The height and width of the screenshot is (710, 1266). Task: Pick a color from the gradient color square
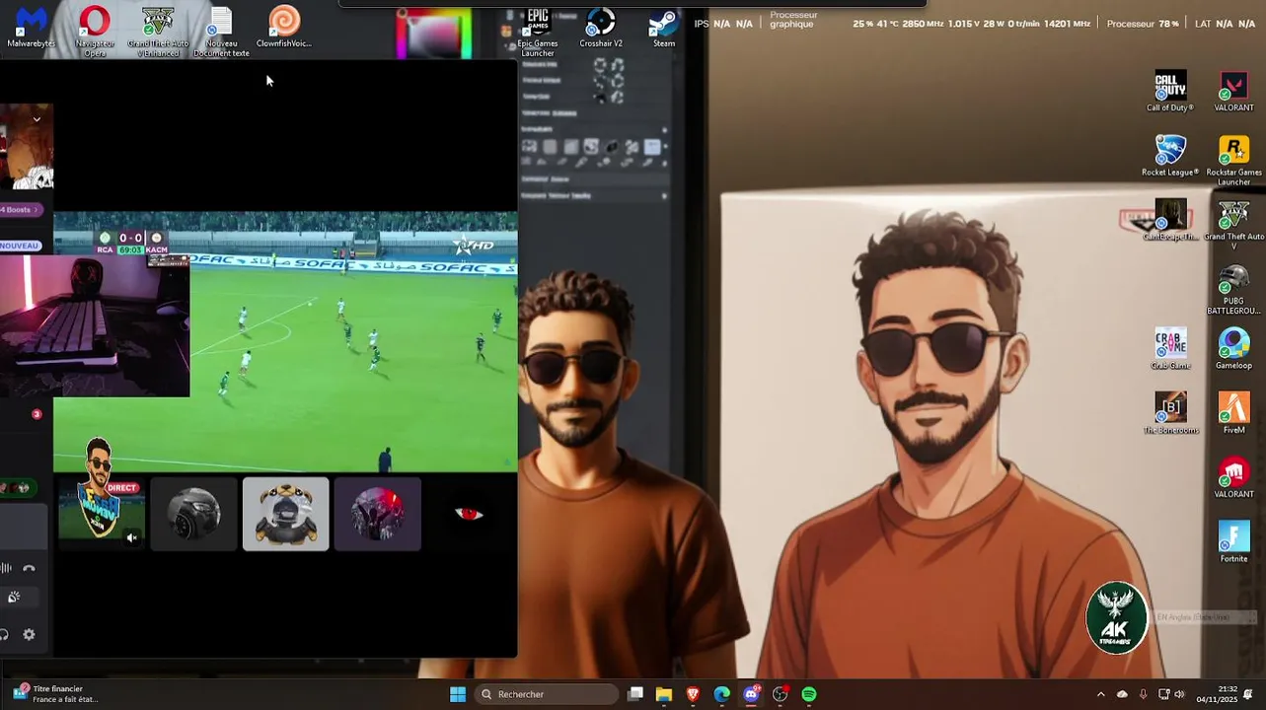coord(433,35)
